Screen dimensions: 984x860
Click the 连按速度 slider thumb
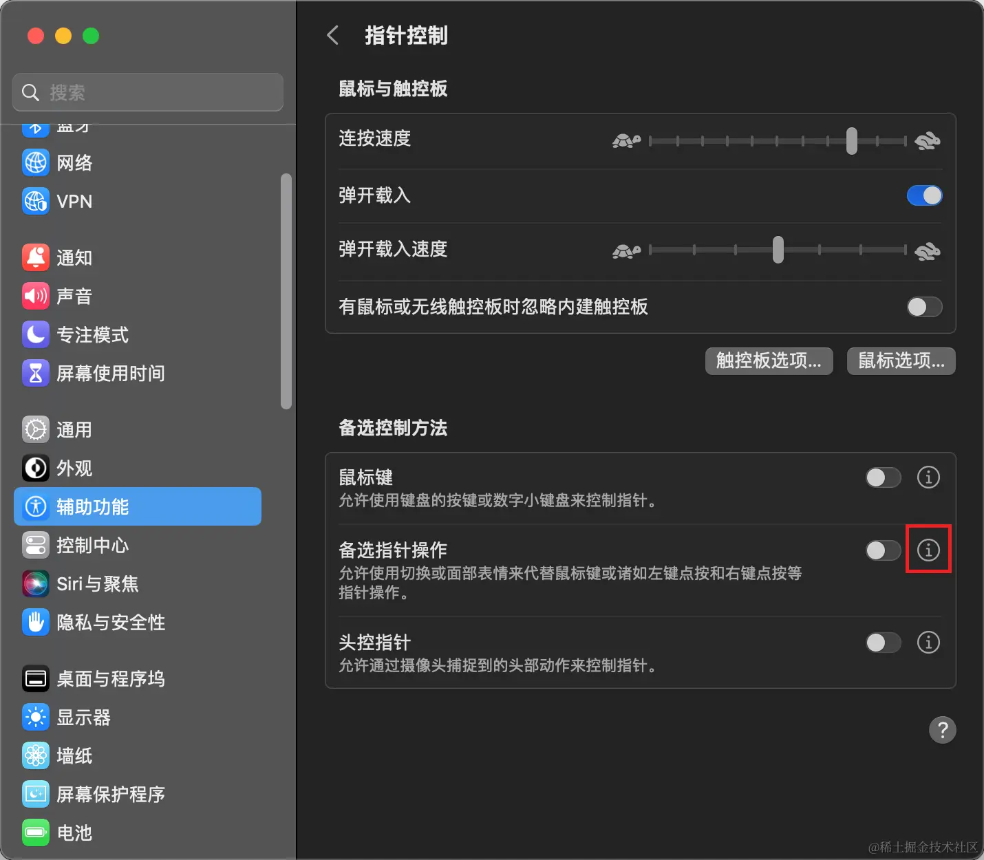tap(852, 141)
